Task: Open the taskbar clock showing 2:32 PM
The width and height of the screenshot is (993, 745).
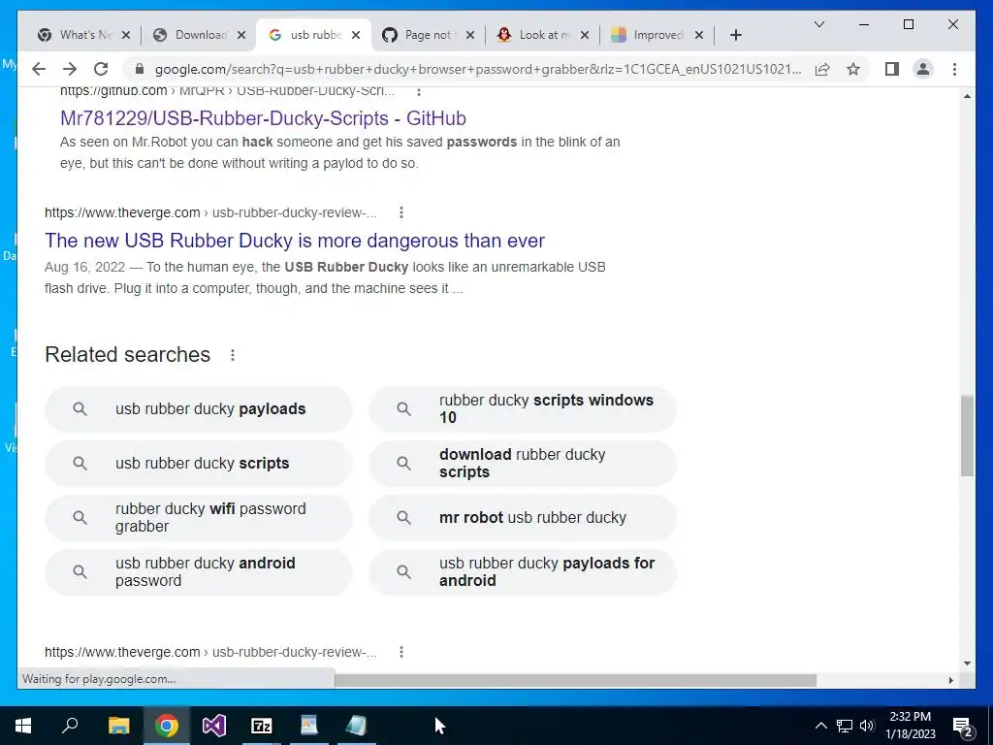Action: 910,726
